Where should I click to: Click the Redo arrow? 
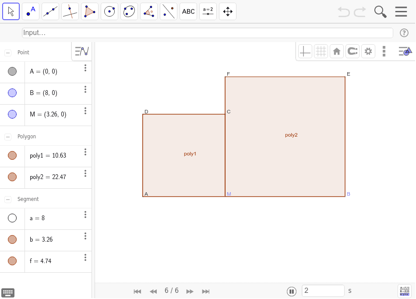pyautogui.click(x=360, y=12)
